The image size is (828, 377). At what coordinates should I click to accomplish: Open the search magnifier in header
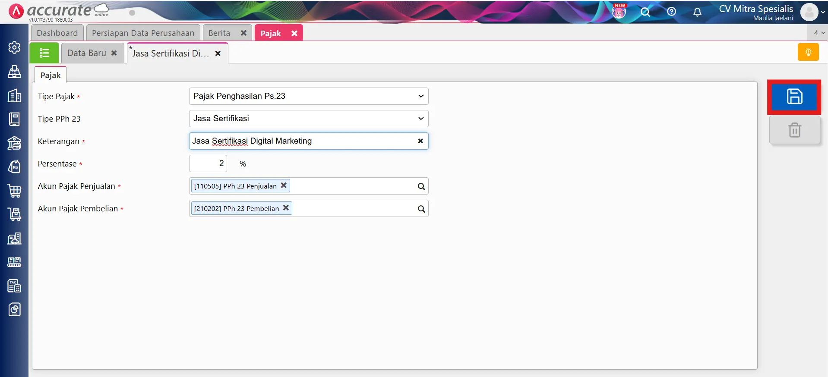(645, 12)
